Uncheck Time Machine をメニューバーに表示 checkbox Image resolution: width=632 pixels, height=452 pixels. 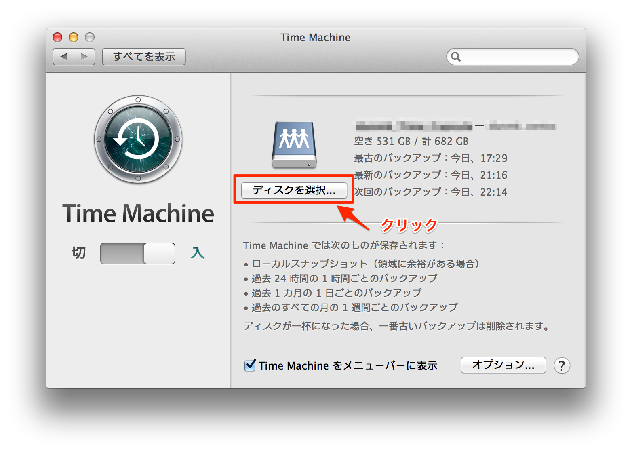pyautogui.click(x=250, y=365)
